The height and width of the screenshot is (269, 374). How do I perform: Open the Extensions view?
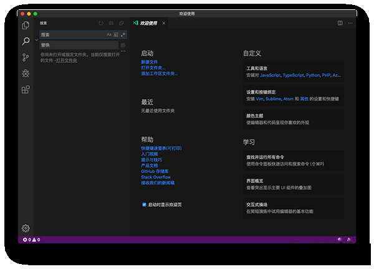[x=26, y=90]
